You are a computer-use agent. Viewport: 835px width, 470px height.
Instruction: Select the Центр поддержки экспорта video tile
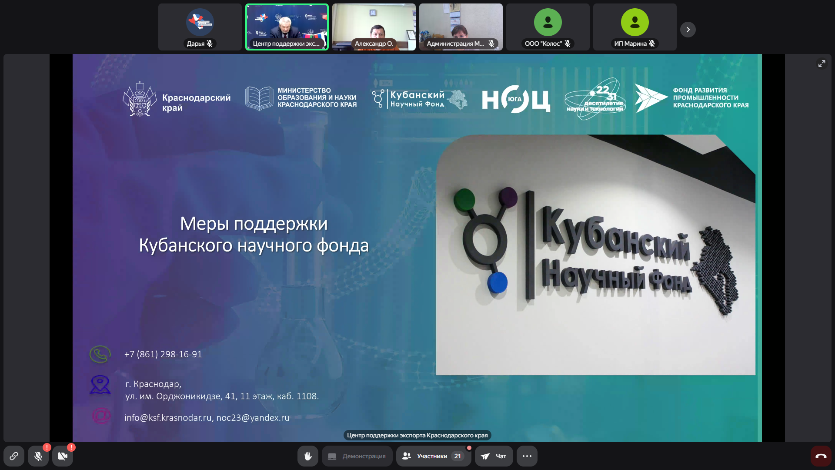[x=287, y=24]
